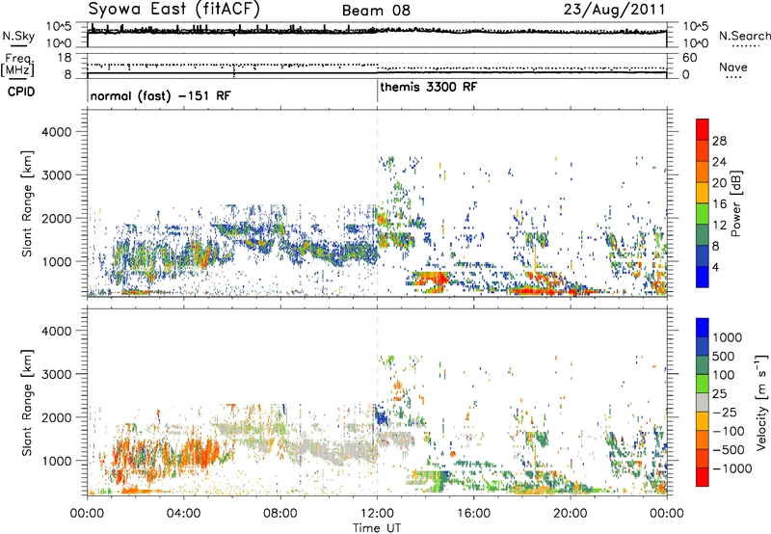Viewport: 771px width, 534px height.
Task: Click the 00:00 label starting the time axis
Action: click(x=87, y=514)
